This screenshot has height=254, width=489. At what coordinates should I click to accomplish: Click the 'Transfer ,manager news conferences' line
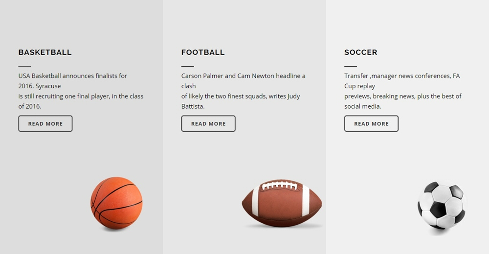(402, 76)
